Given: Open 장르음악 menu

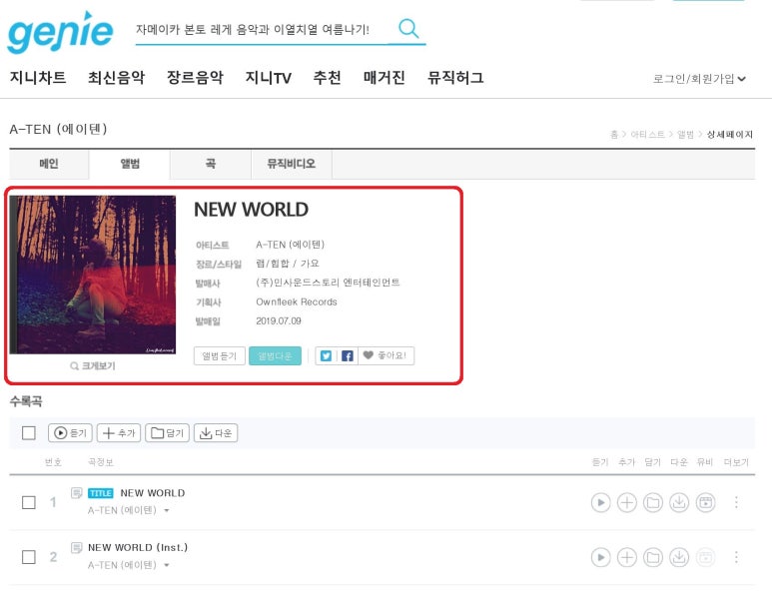Looking at the screenshot, I should point(195,77).
